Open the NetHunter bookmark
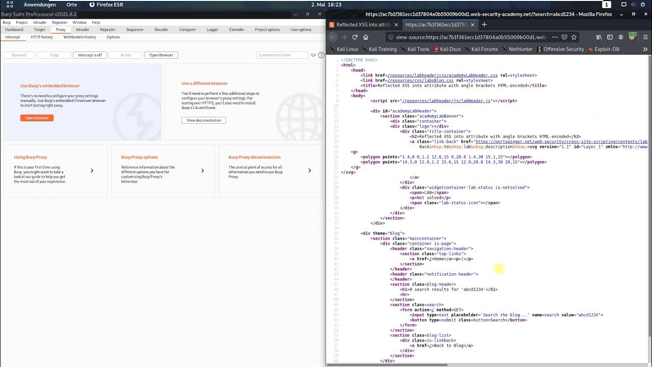652x367 pixels. tap(517, 49)
